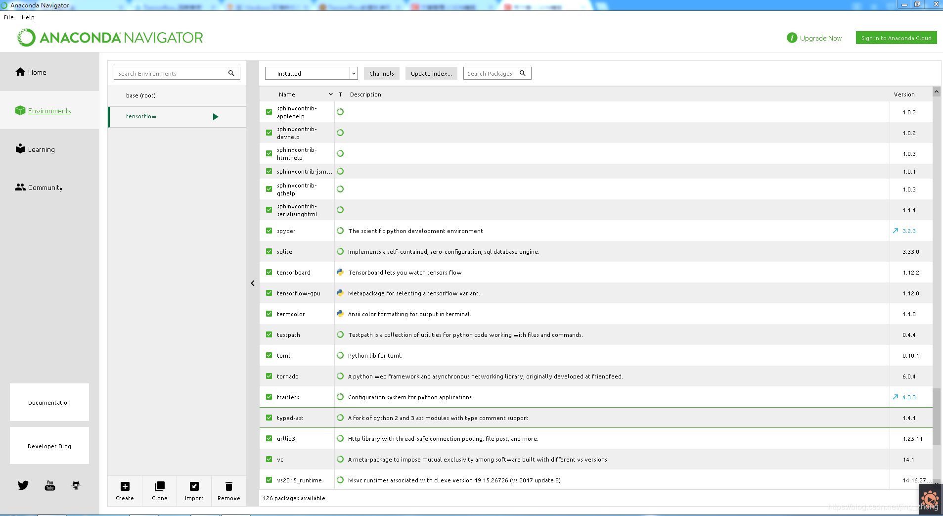Viewport: 943px width, 516px height.
Task: Focus the Search Packages field
Action: pos(497,73)
